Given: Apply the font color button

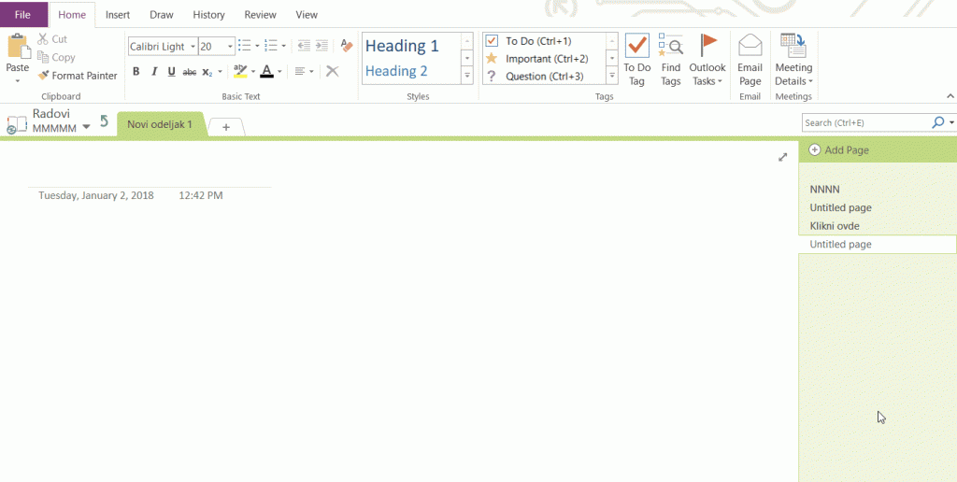Looking at the screenshot, I should [x=266, y=71].
